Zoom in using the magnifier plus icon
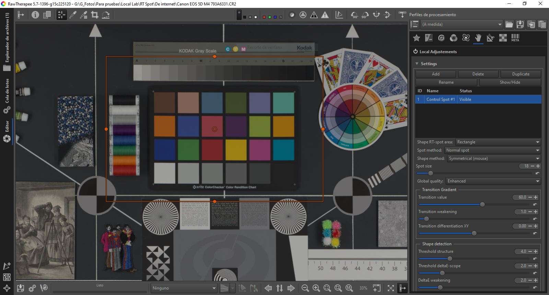 tap(316, 288)
